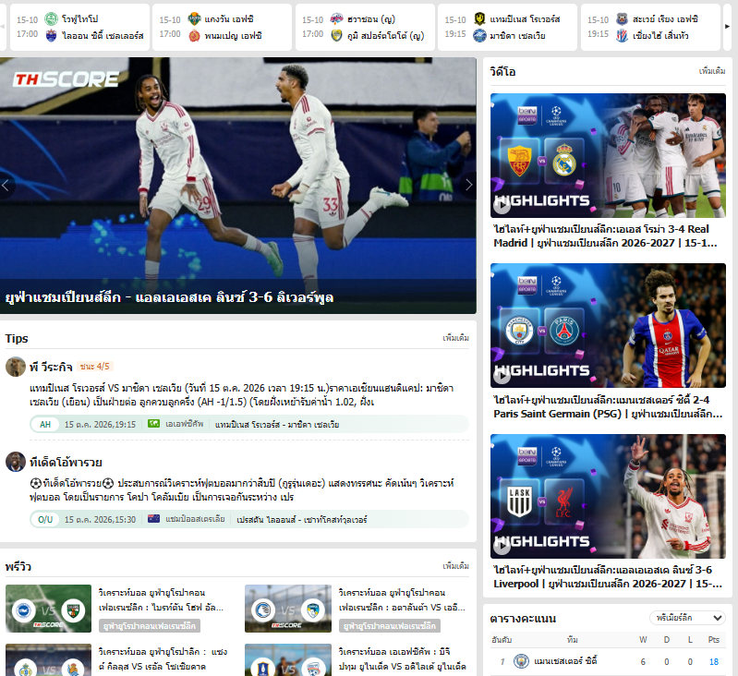The width and height of the screenshot is (738, 676).
Task: Open AFC Cup Adelaide United preview title
Action: (402, 658)
